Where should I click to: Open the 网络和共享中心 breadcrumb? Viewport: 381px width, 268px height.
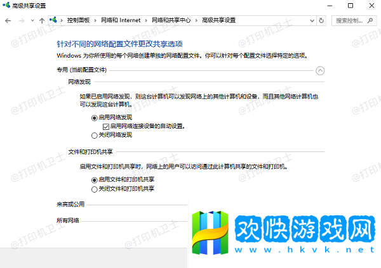171,20
